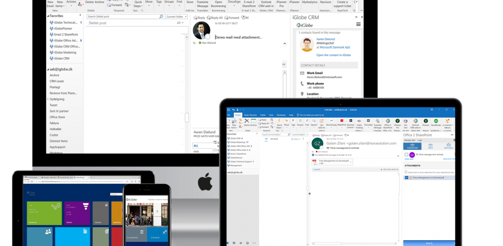Image resolution: width=503 pixels, height=246 pixels.
Task: Click Delete in the laptop Outlook ribbon
Action: click(247, 122)
